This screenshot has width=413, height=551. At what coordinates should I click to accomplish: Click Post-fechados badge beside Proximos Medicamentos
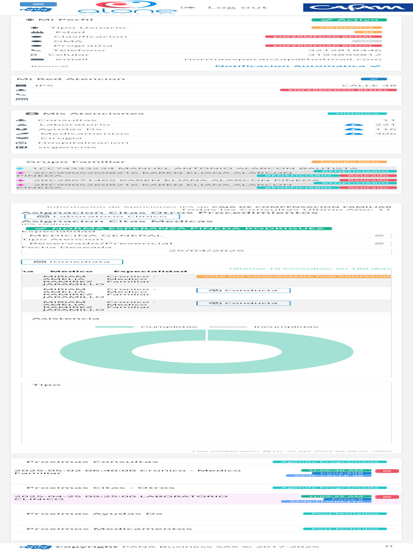click(345, 529)
